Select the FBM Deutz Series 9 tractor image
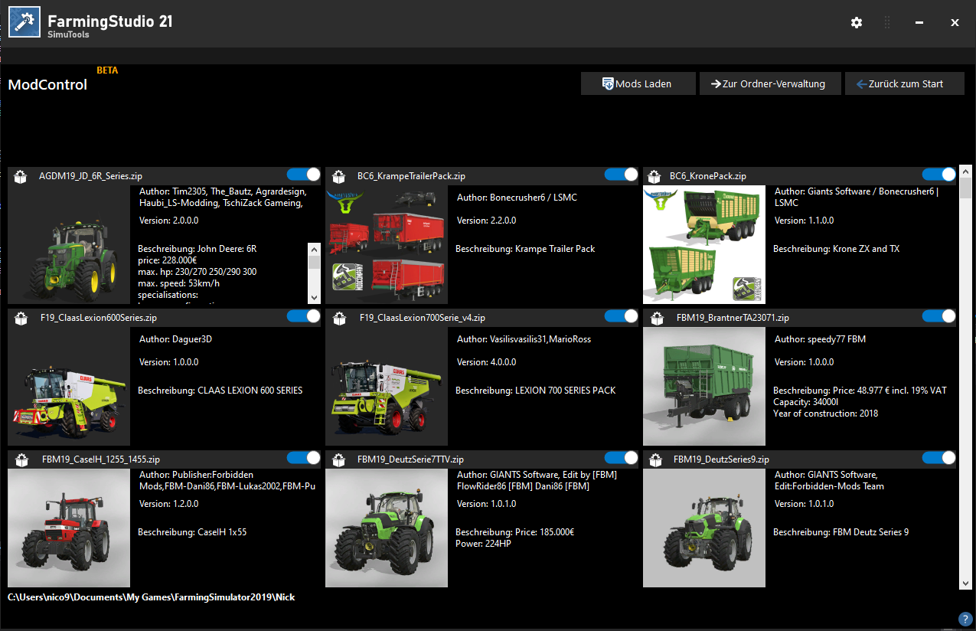976x631 pixels. coord(704,528)
